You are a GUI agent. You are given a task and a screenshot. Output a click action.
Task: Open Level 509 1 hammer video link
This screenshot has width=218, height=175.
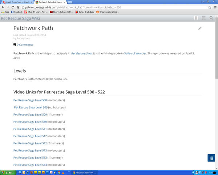coord(30,114)
